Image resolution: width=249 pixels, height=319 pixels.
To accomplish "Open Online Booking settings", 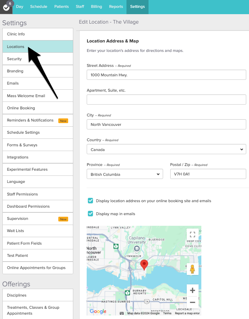I will pos(38,108).
